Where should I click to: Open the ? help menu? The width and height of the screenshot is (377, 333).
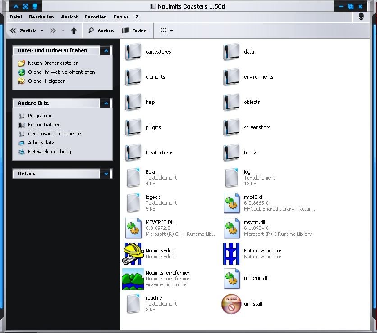click(x=137, y=17)
